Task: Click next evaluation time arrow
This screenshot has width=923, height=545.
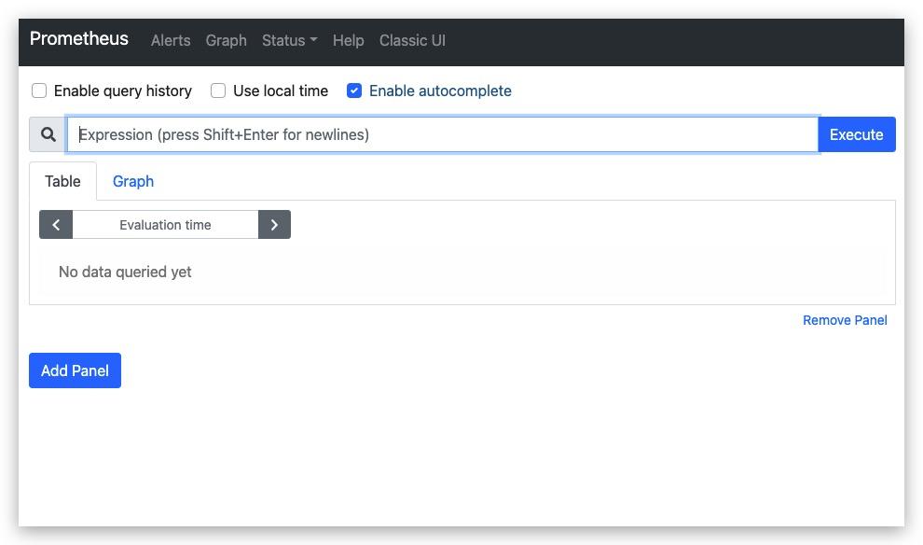Action: click(274, 225)
